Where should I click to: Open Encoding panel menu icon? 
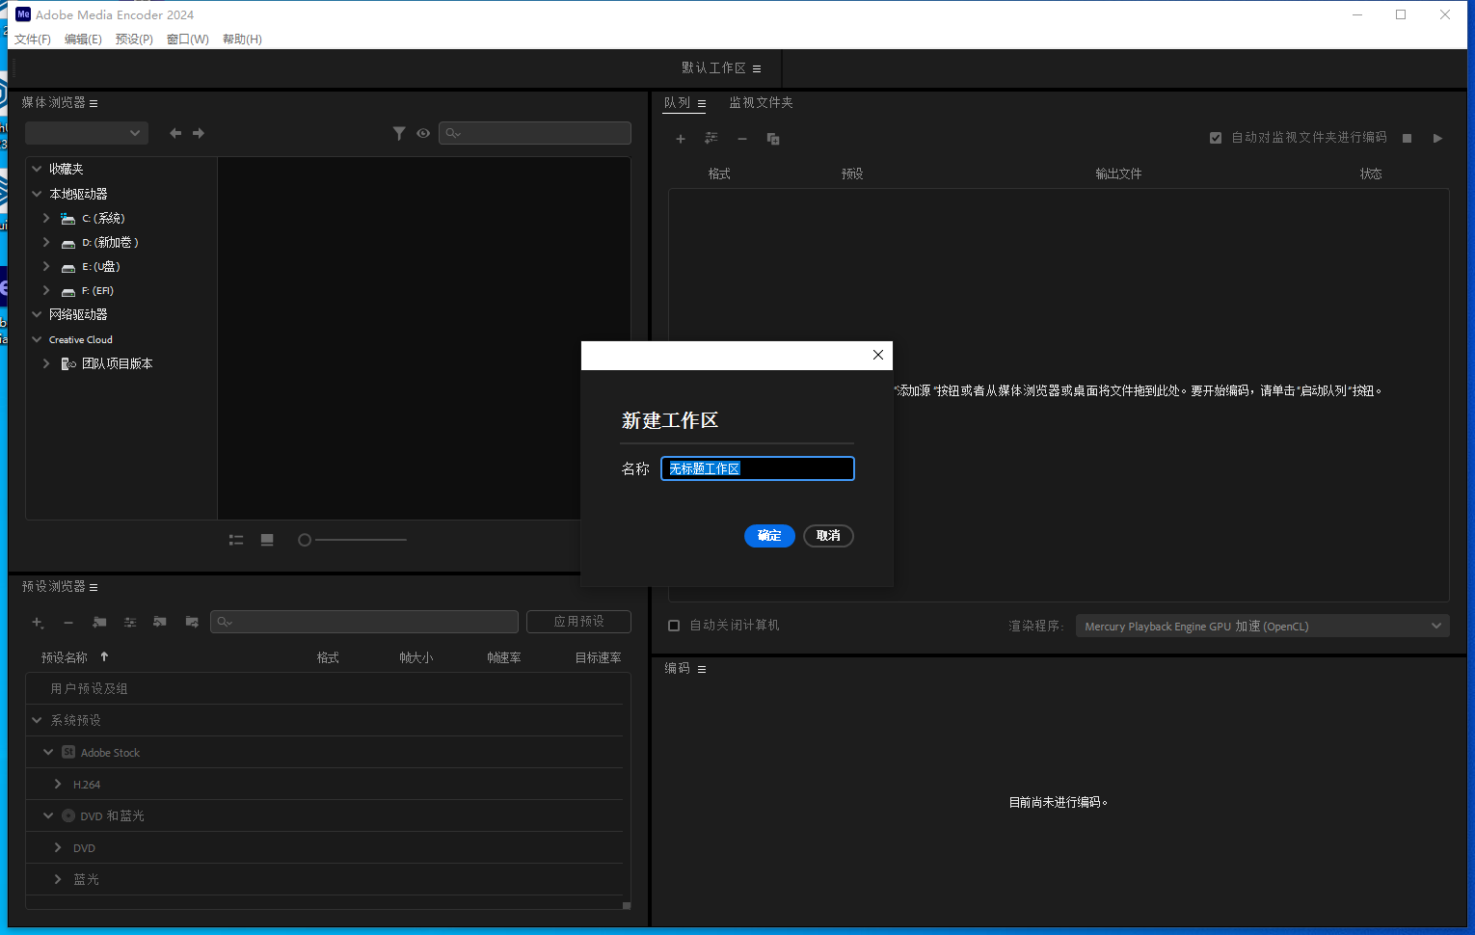(x=702, y=669)
